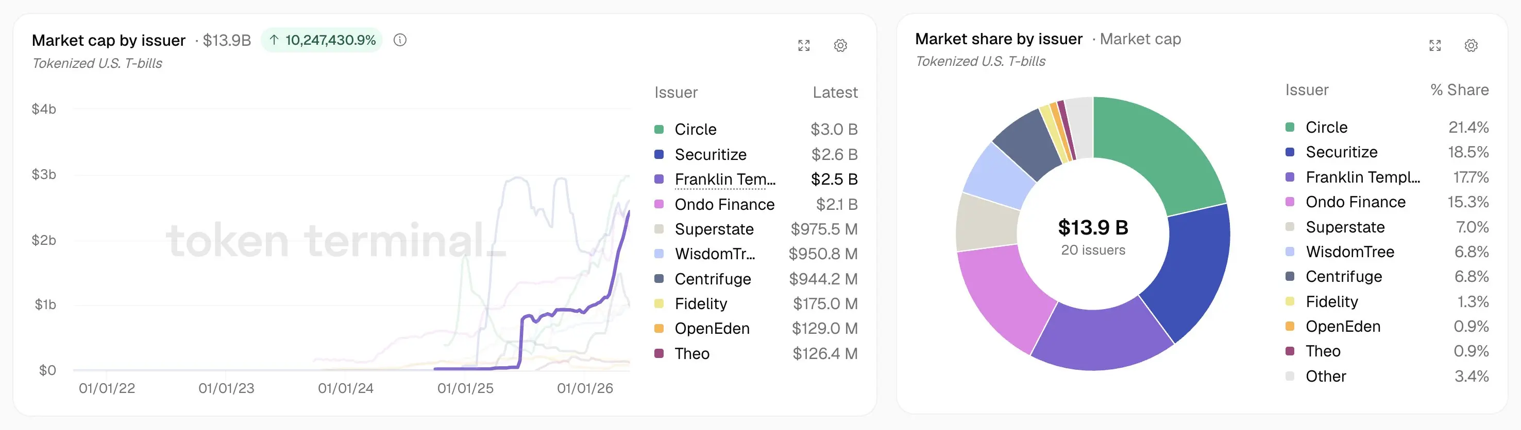The height and width of the screenshot is (430, 1521).
Task: Click the $4b y-axis label
Action: [44, 109]
